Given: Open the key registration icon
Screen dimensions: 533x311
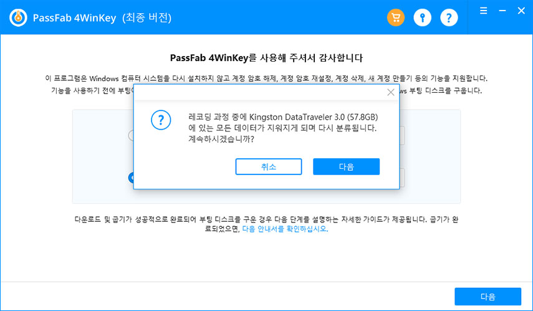Looking at the screenshot, I should (x=422, y=17).
